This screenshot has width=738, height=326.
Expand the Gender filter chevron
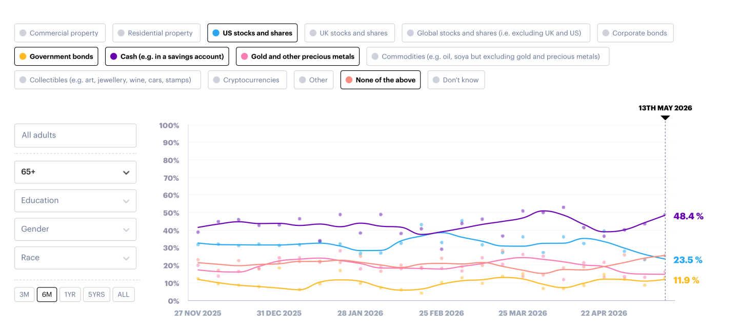click(126, 229)
